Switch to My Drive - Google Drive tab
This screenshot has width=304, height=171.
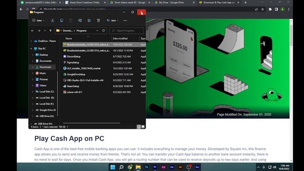(174, 2)
